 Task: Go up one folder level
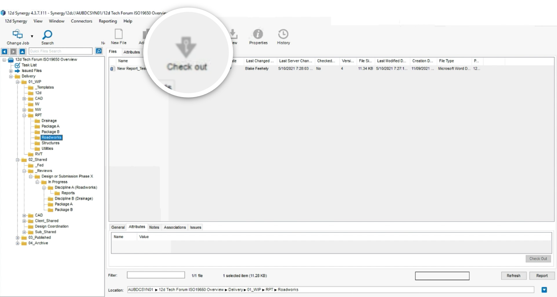[x=22, y=51]
